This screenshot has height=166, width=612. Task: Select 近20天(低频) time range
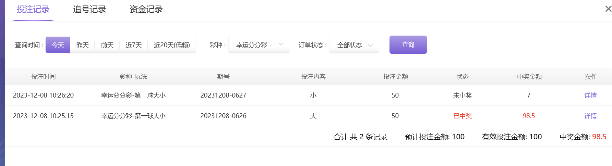point(172,45)
